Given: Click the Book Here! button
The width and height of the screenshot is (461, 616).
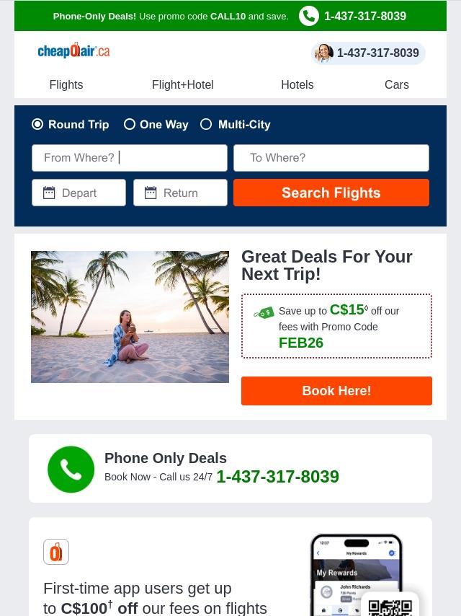Looking at the screenshot, I should point(336,391).
